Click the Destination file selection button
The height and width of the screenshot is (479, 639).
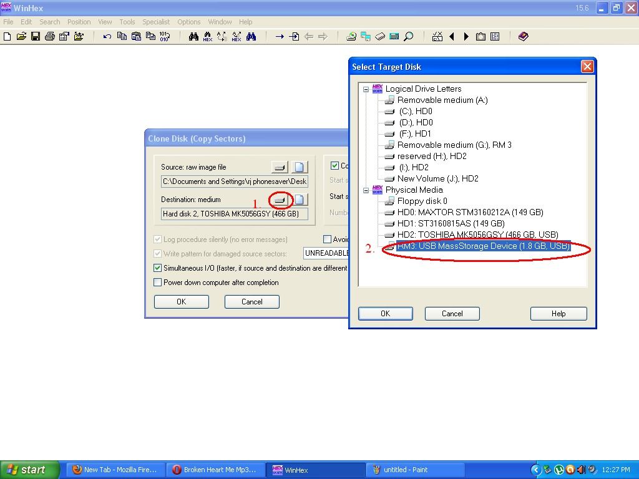(x=300, y=200)
